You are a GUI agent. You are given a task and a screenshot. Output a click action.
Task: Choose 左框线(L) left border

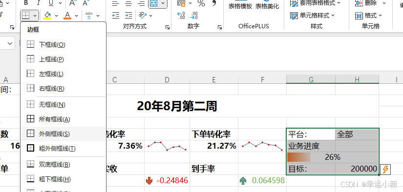[63, 74]
